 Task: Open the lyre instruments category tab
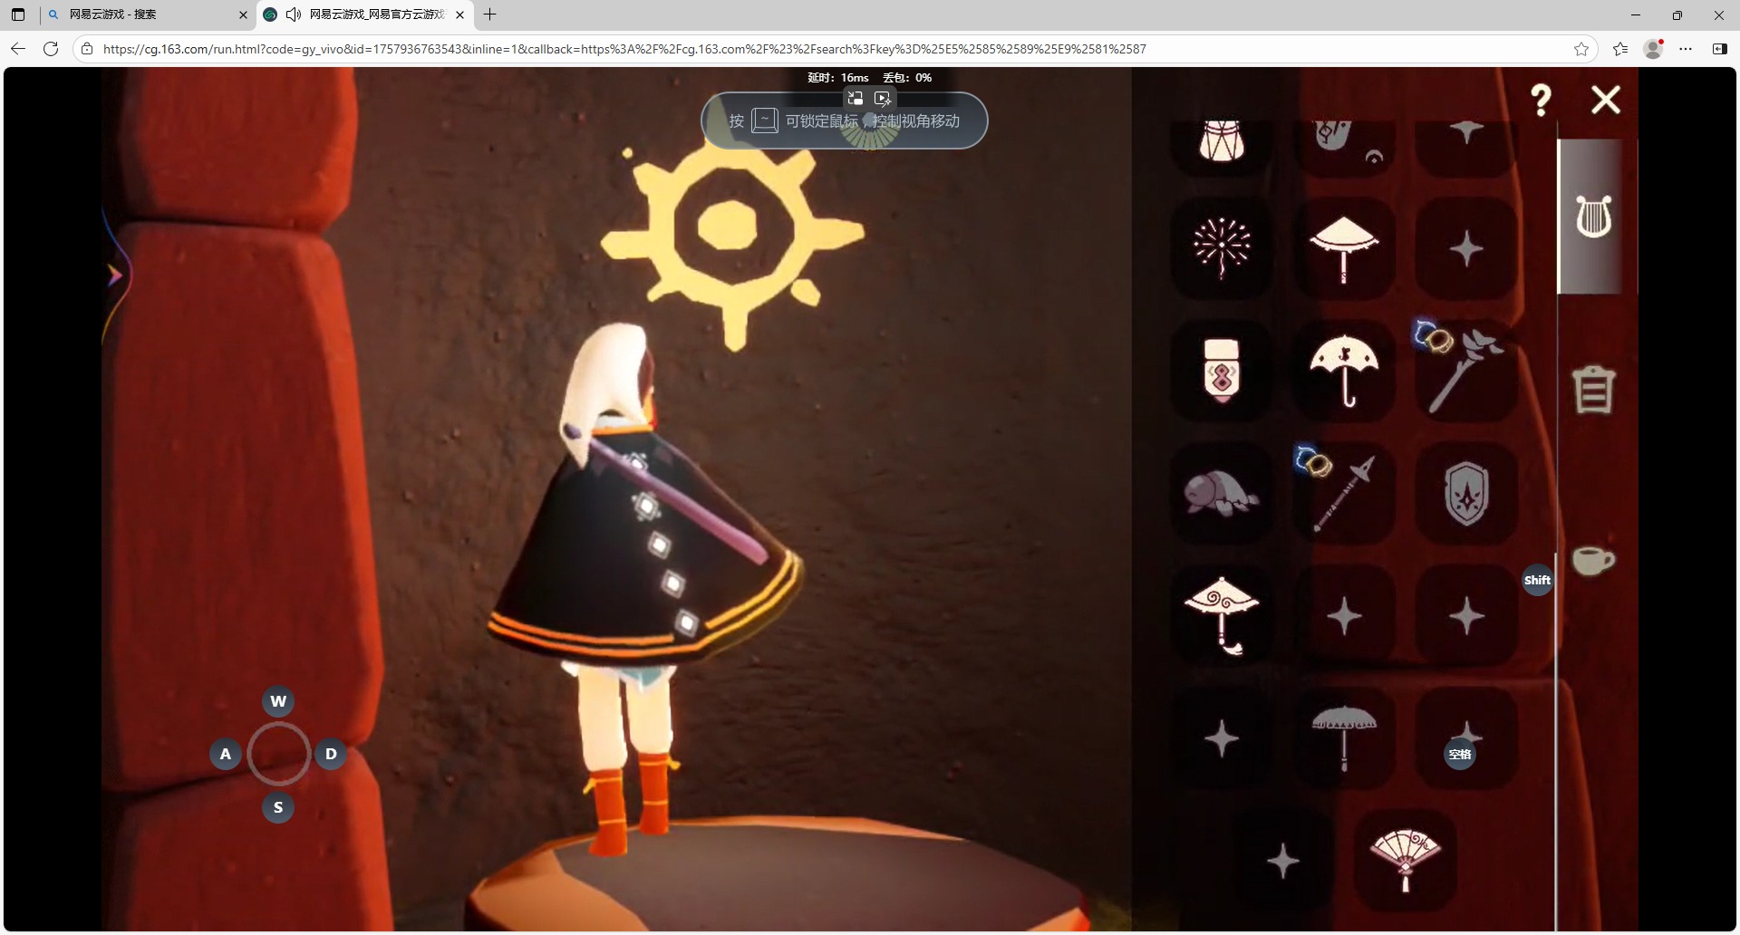1593,217
